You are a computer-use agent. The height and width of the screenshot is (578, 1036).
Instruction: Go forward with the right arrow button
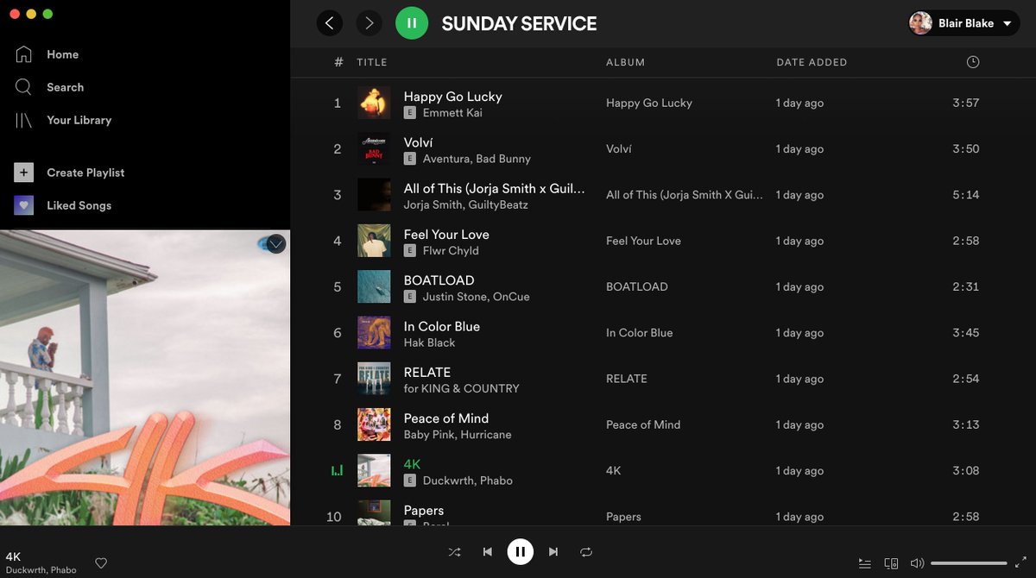(x=370, y=23)
